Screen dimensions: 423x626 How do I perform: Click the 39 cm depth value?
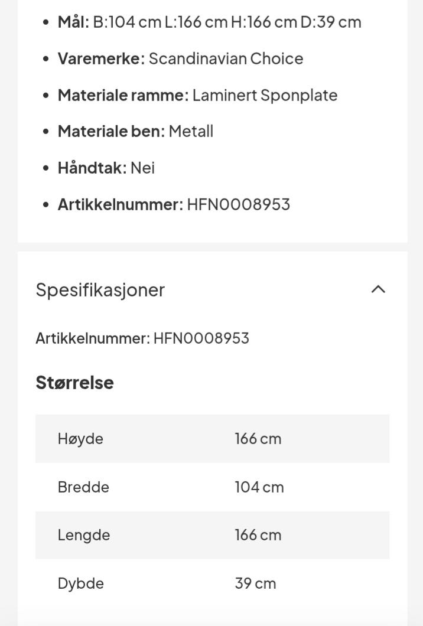click(255, 583)
